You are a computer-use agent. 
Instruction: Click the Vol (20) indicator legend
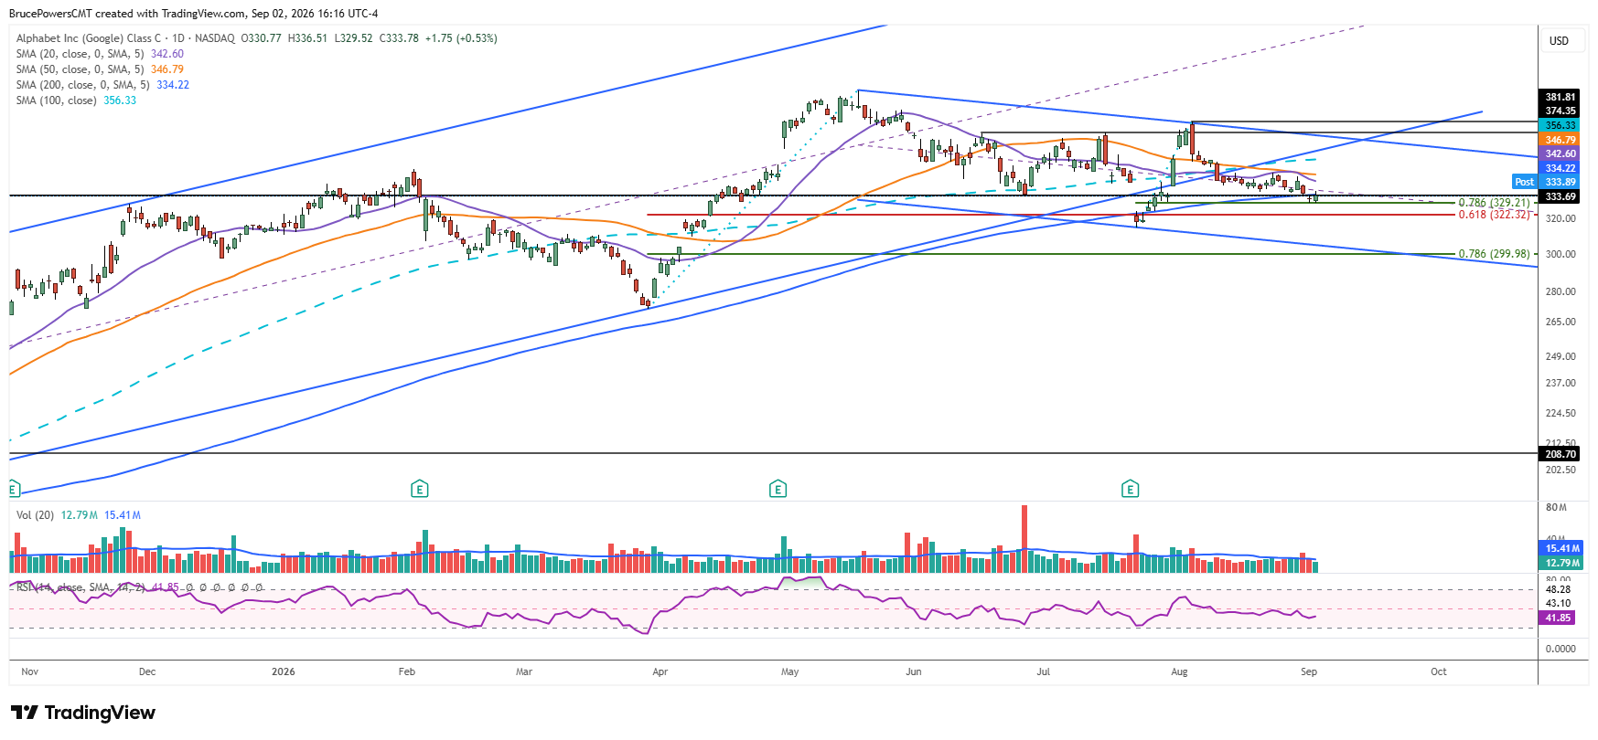[x=79, y=515]
